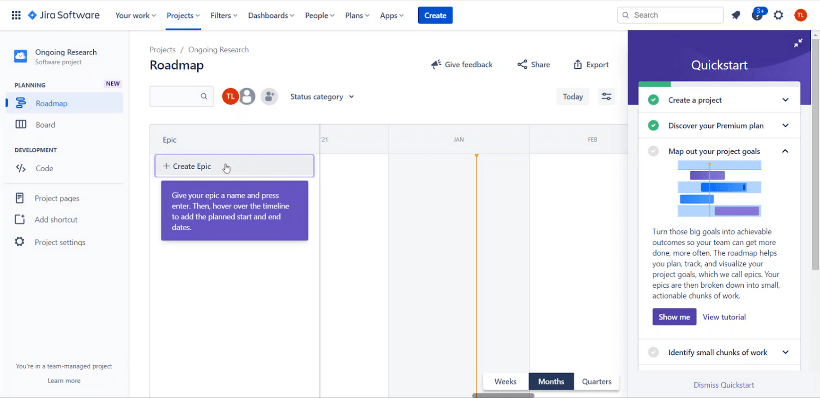Switch timeline view to Months
820x398 pixels.
point(551,382)
